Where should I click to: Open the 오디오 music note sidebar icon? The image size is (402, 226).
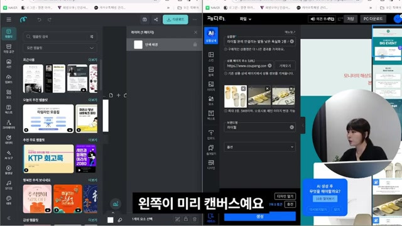click(9, 185)
